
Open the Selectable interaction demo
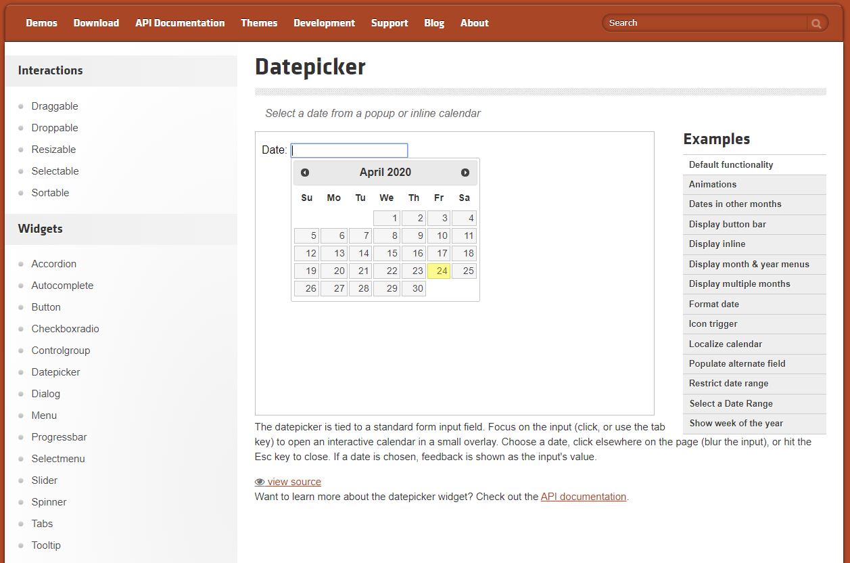point(55,171)
